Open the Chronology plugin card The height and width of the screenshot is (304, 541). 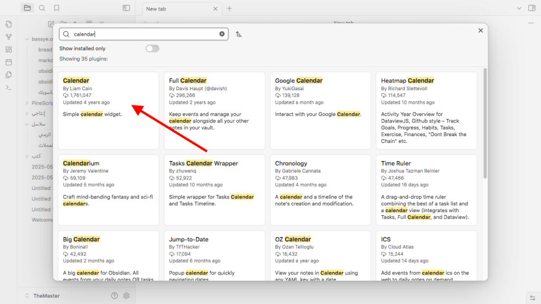tap(321, 190)
